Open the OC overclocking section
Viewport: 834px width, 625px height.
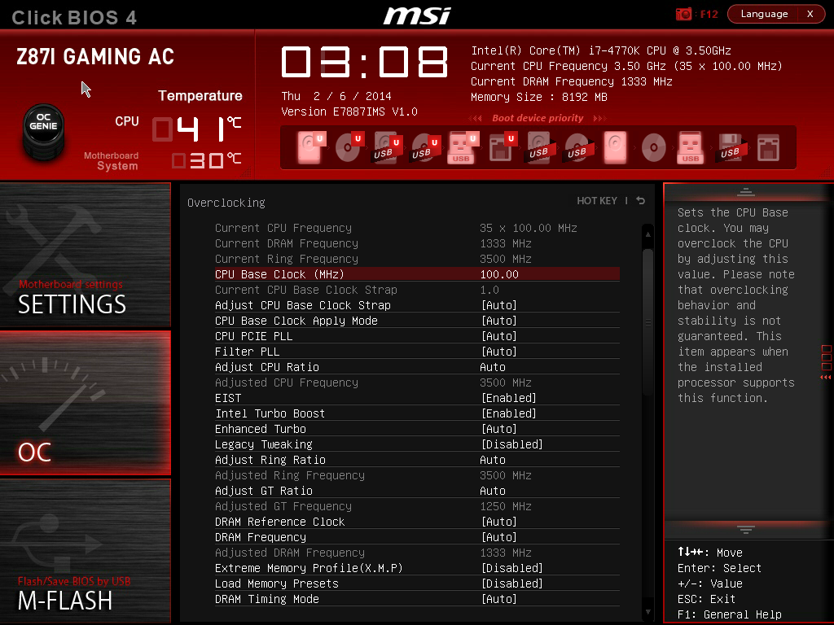pos(85,403)
